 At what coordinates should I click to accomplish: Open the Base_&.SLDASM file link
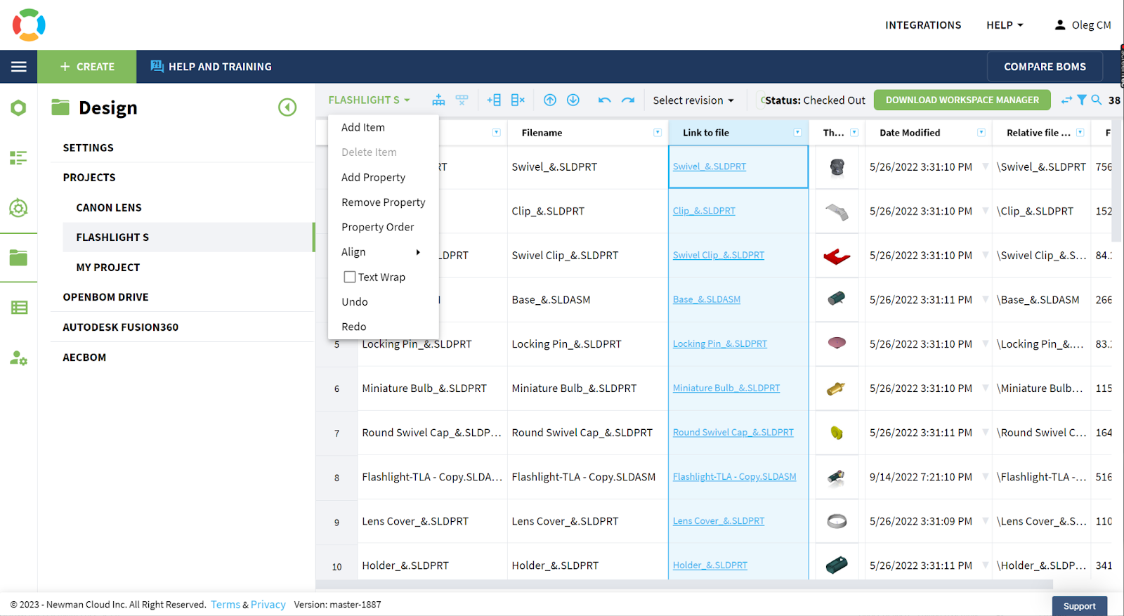point(707,299)
